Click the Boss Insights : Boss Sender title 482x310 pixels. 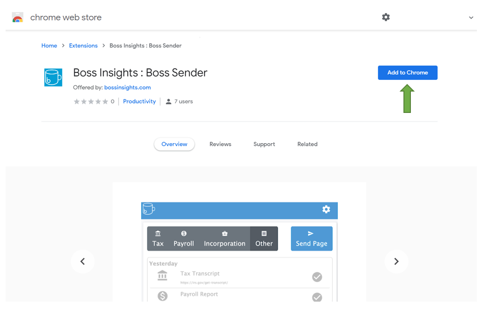(x=140, y=73)
